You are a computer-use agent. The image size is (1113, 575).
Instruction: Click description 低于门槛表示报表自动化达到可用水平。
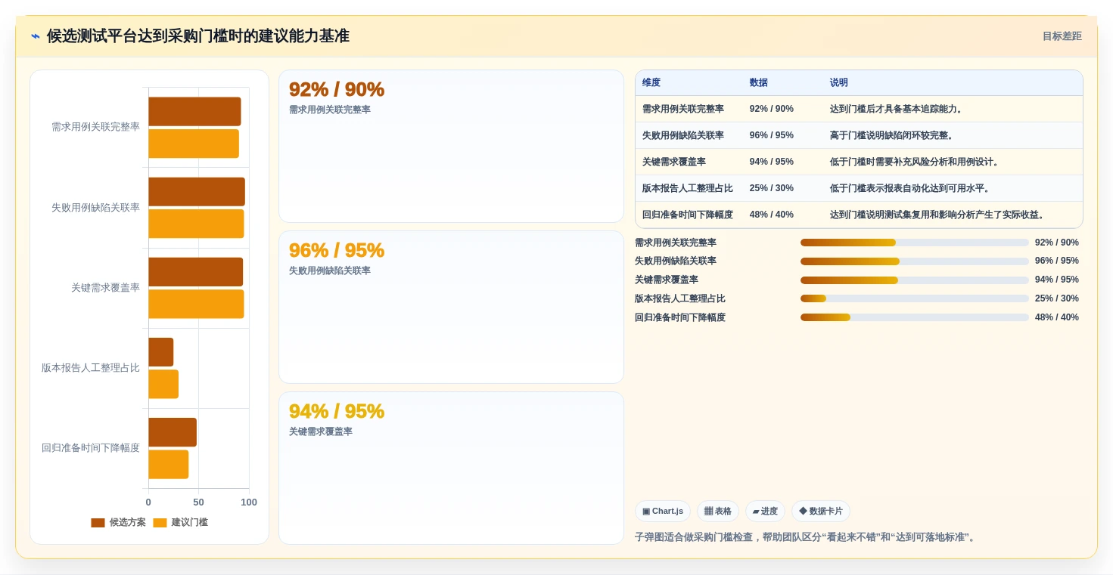point(911,188)
